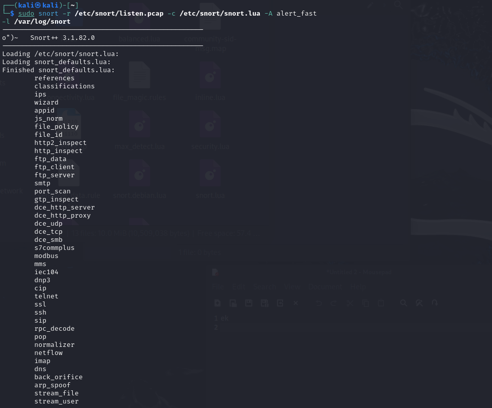Open View menu in Mousepad

coord(292,287)
